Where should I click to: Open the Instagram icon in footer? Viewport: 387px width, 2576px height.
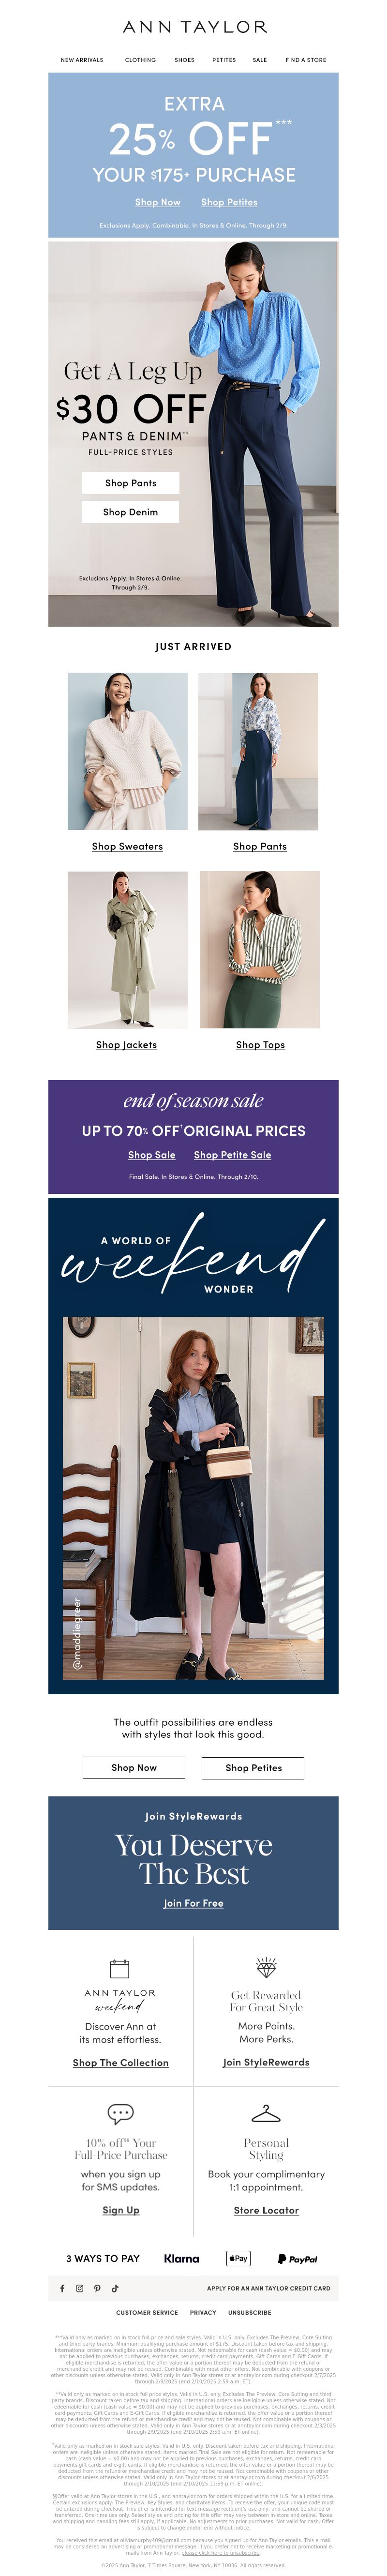[80, 2288]
